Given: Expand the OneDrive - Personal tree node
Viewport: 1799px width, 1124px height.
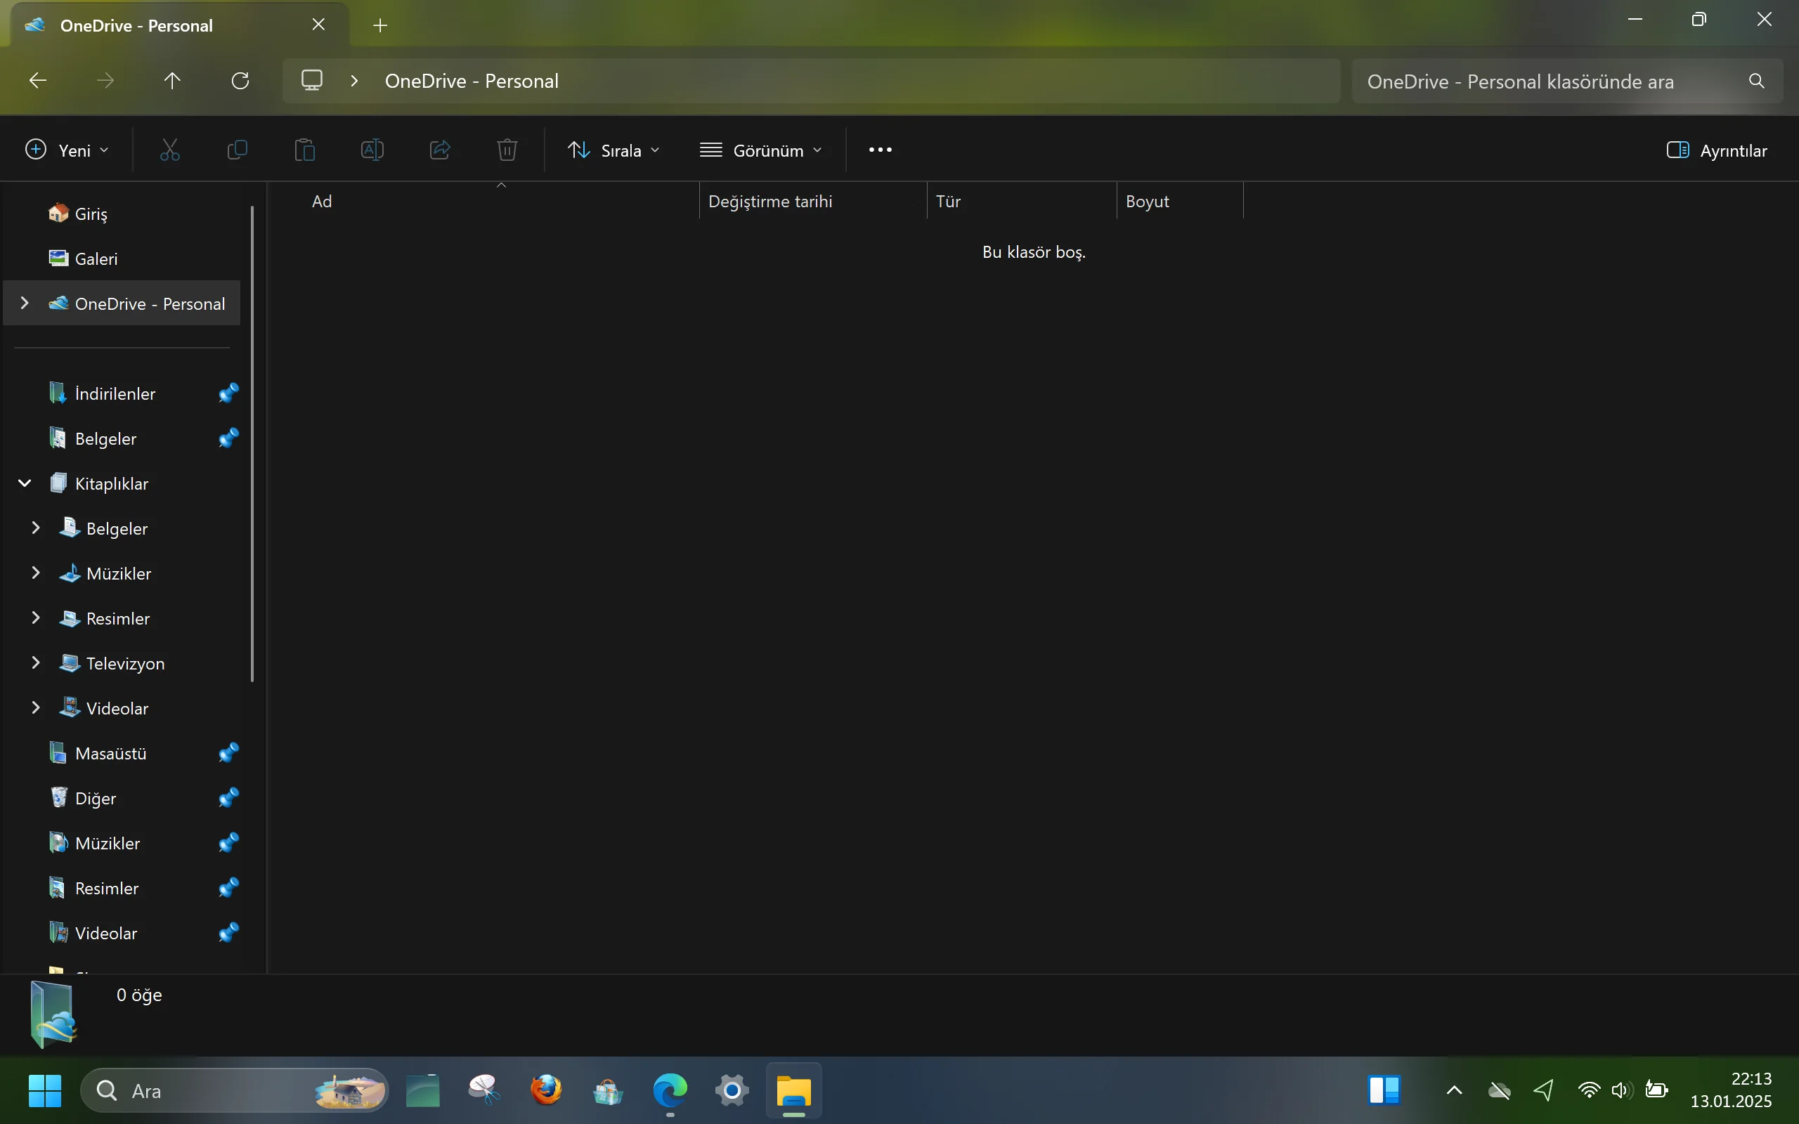Looking at the screenshot, I should 25,303.
